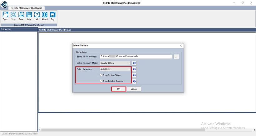The height and width of the screenshot is (136, 256).
Task: Click the 'Select file for recovery:' label
Action: pos(87,57)
